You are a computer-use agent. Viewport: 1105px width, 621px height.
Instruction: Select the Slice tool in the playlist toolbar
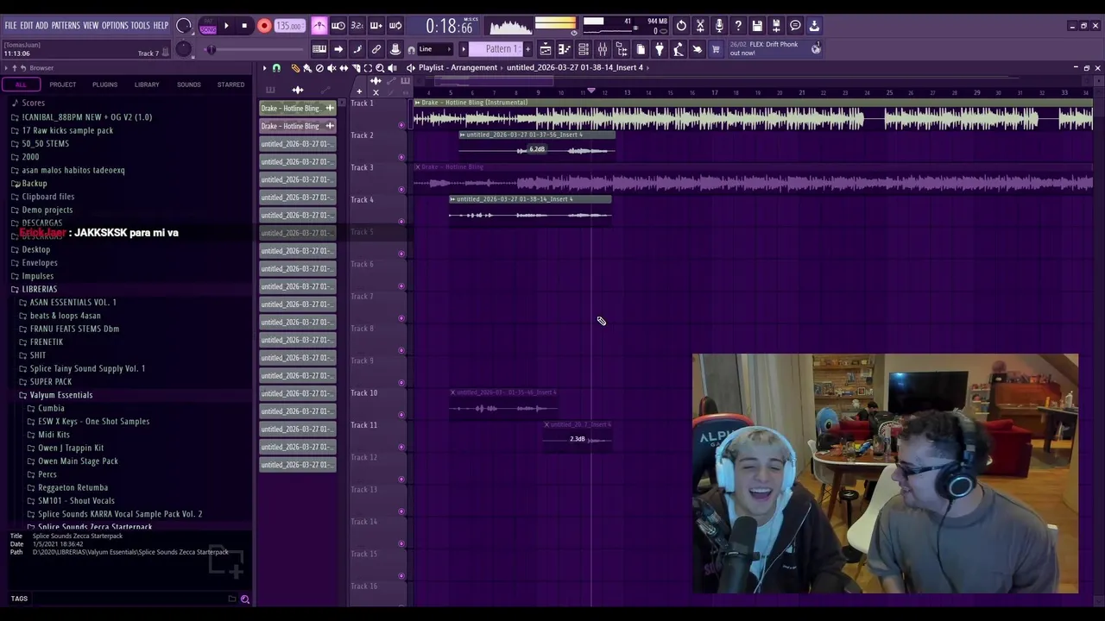(x=356, y=68)
